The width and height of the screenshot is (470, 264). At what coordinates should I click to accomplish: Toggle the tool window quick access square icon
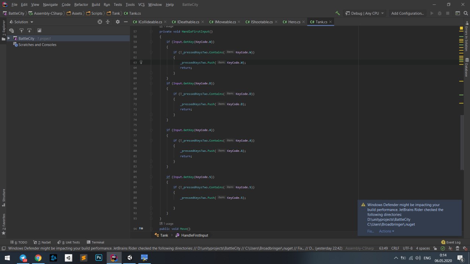[3, 248]
